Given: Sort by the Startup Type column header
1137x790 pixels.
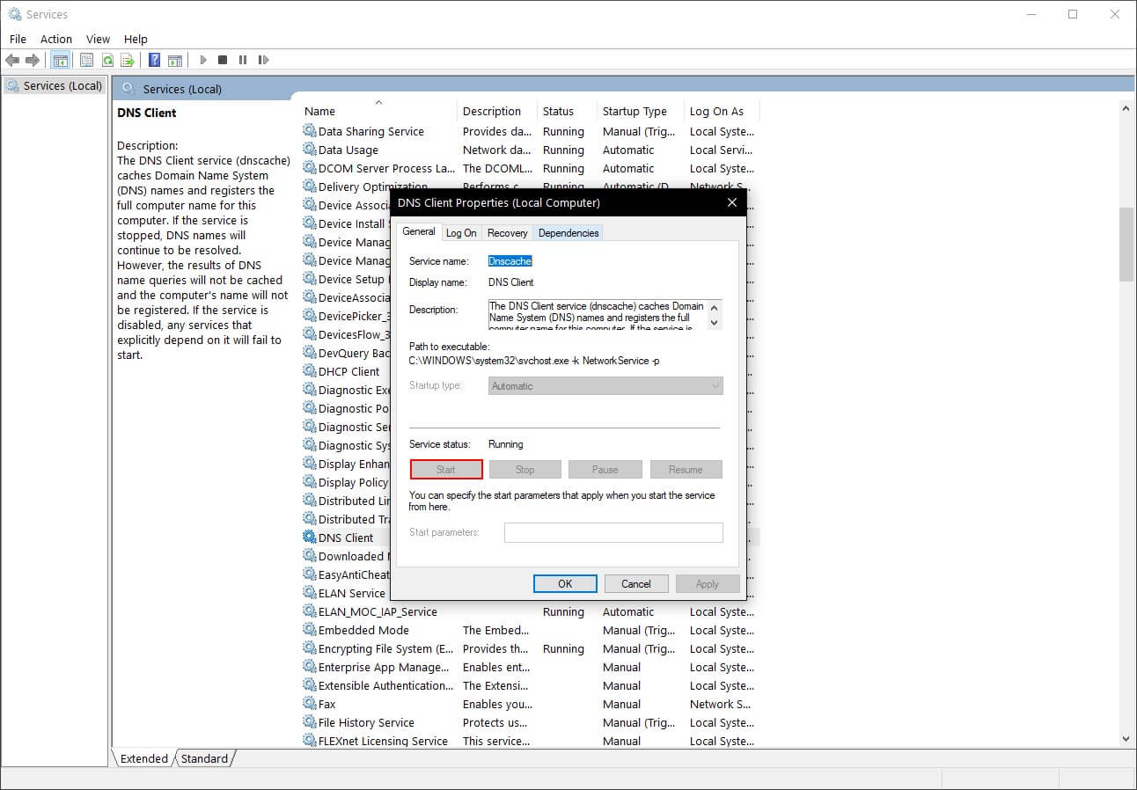Looking at the screenshot, I should coord(640,111).
